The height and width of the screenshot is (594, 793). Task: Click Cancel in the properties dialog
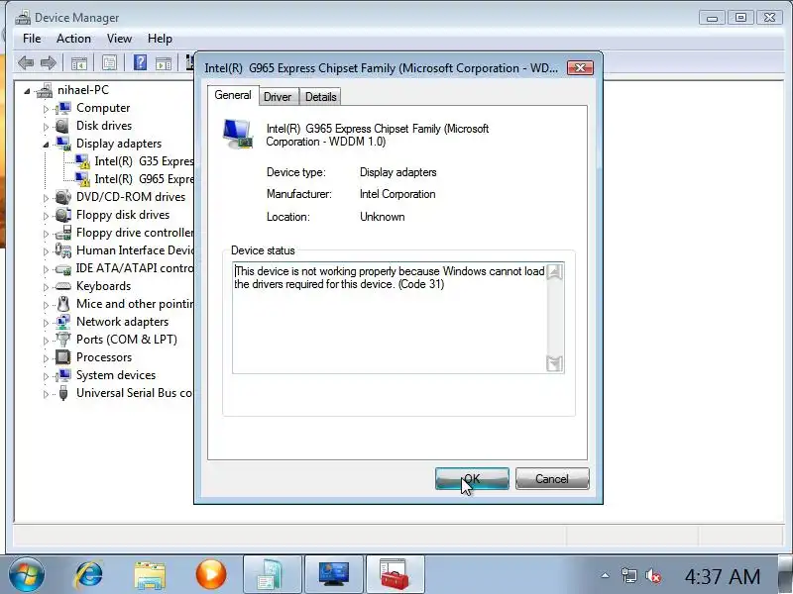[x=552, y=478]
